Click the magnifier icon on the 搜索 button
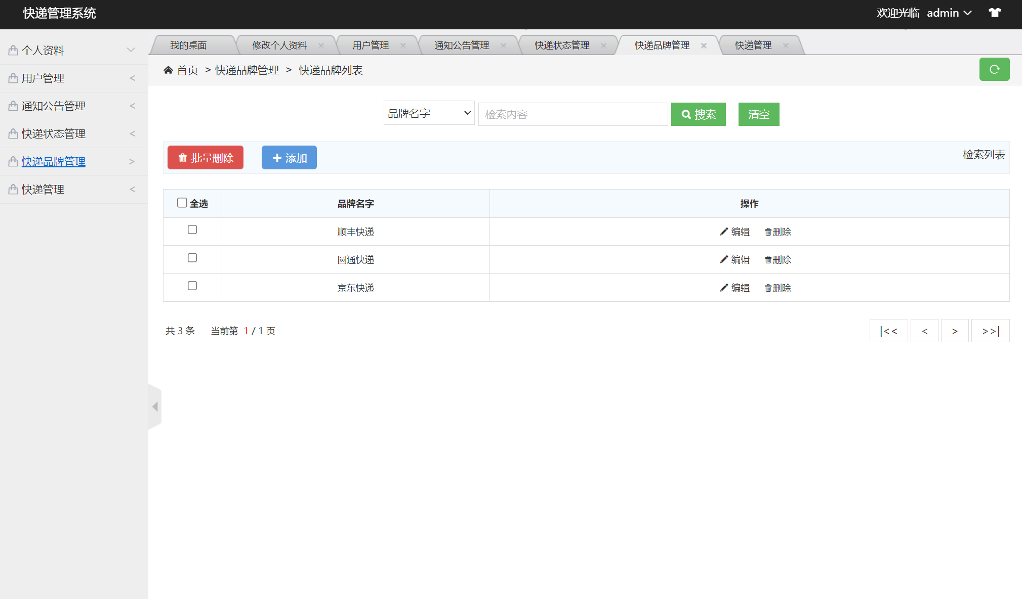Screen dimensions: 1022x599 [686, 114]
